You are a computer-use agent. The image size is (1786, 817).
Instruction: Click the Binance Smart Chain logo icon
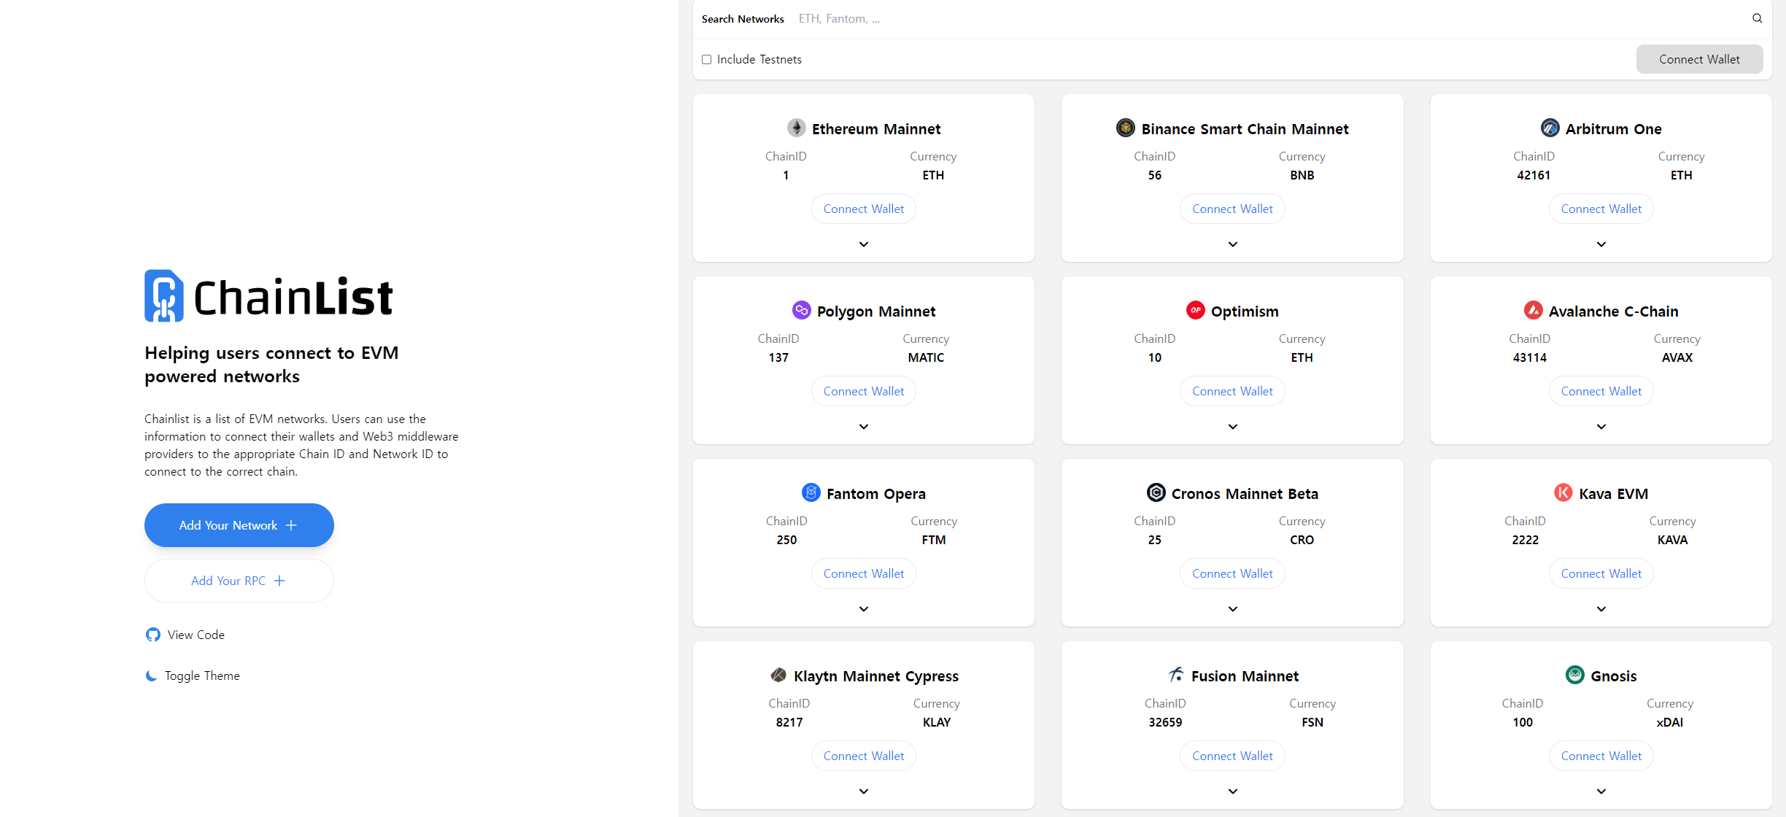1126,128
